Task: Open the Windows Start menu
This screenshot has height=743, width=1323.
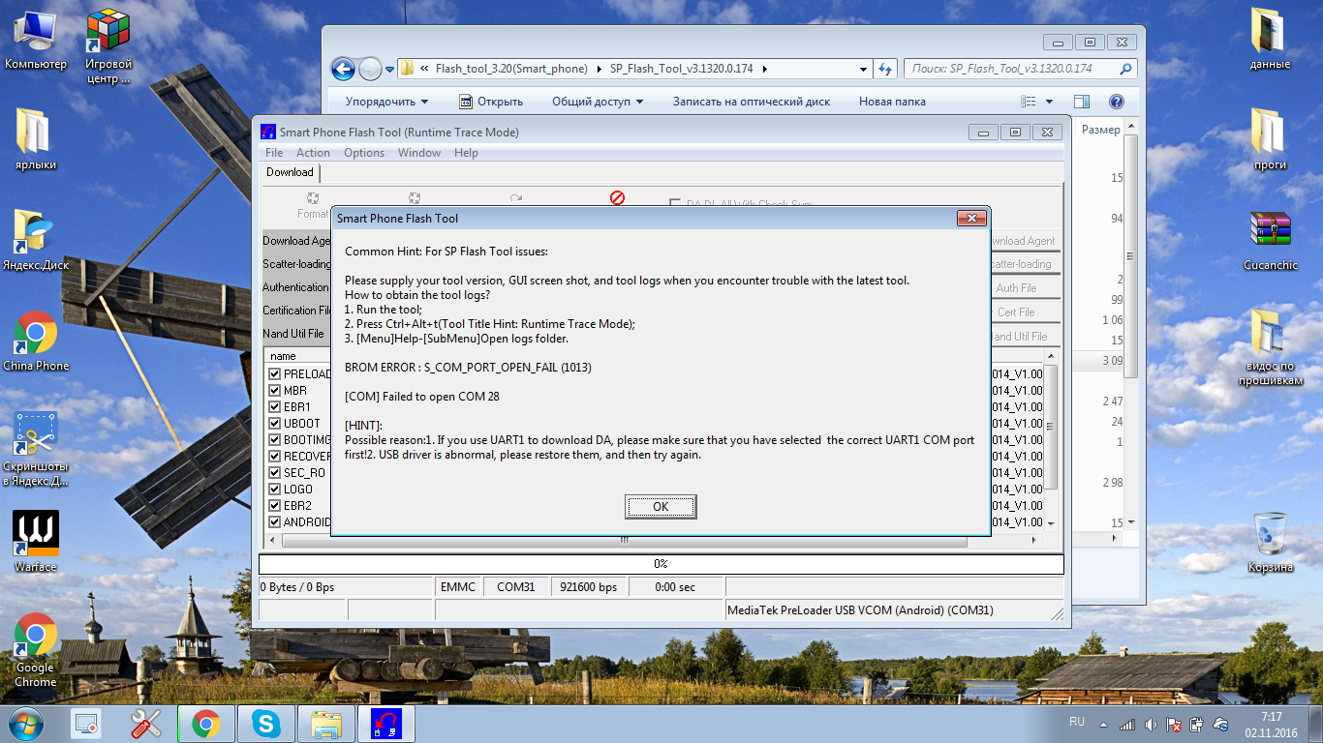Action: pyautogui.click(x=26, y=723)
